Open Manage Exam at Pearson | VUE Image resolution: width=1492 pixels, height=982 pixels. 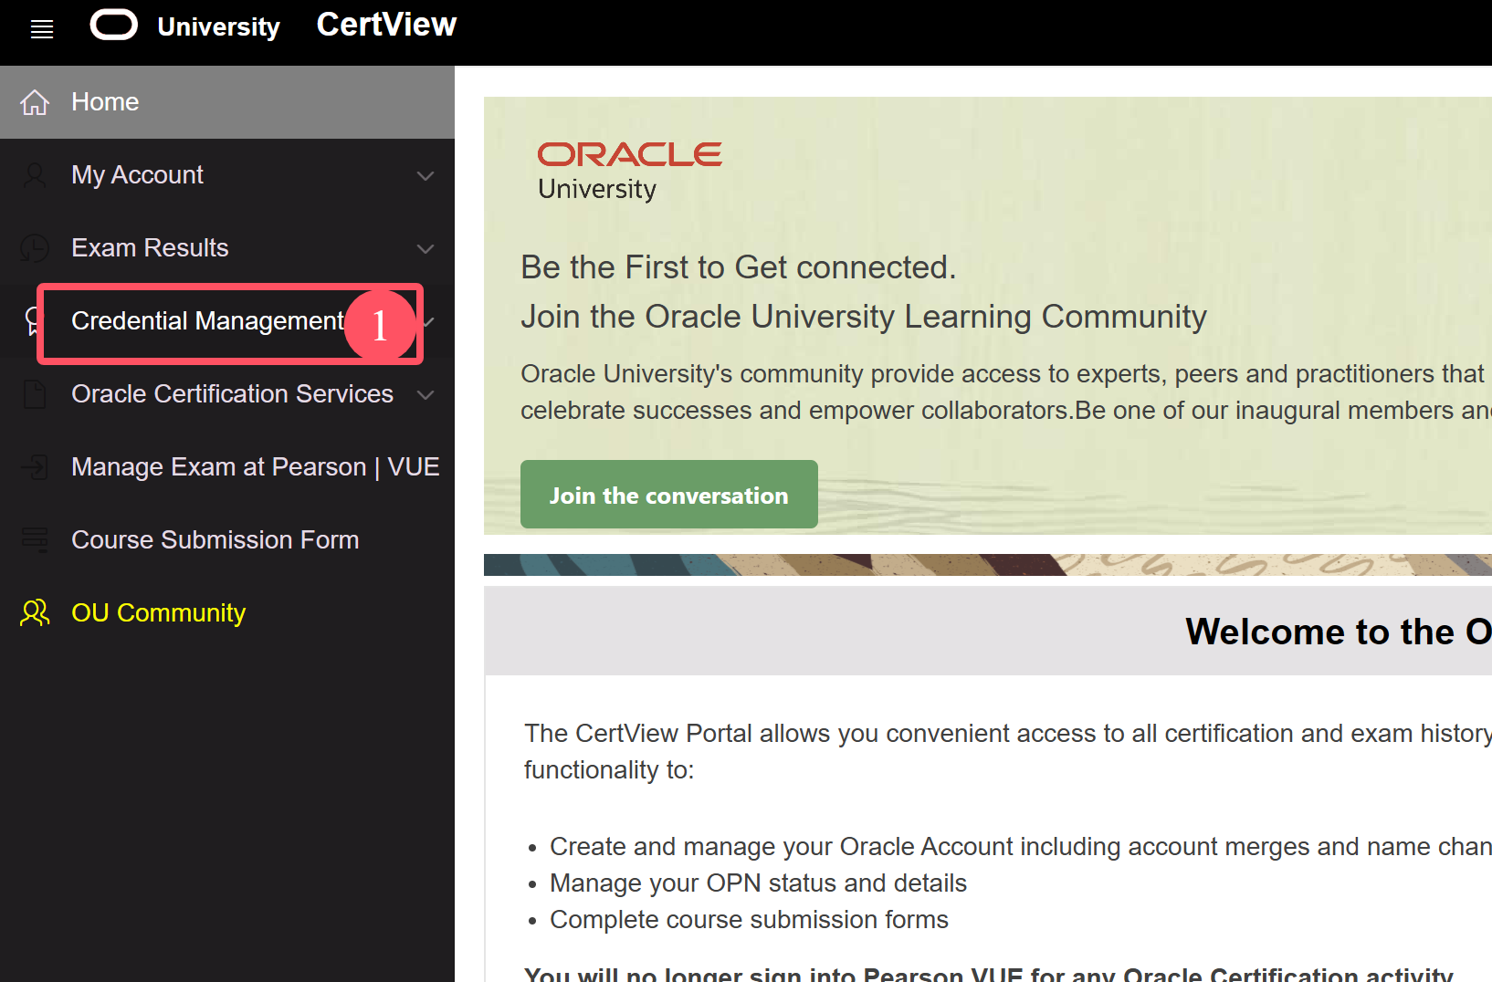(x=227, y=467)
